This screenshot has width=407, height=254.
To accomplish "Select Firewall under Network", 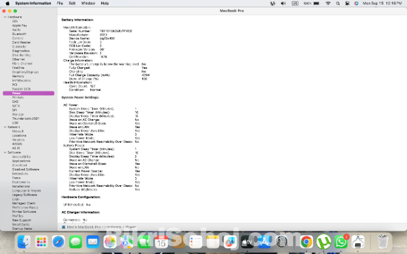I will [x=18, y=131].
